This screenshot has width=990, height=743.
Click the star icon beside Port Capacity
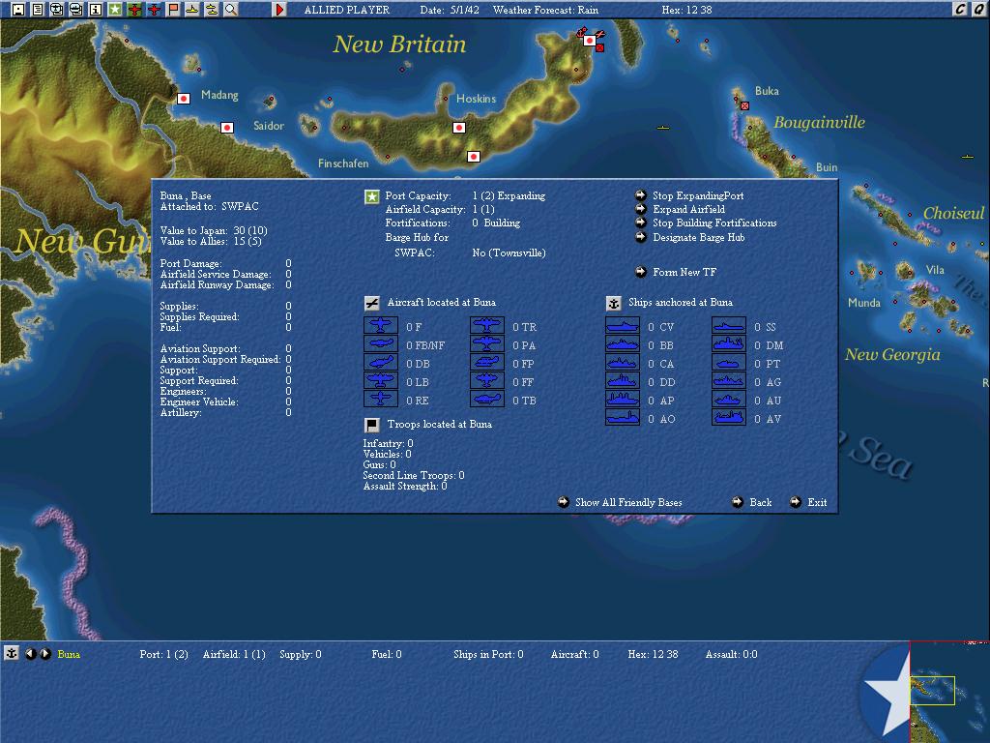coord(372,197)
